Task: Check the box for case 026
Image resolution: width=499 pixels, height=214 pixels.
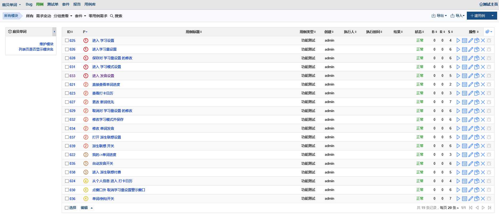Action: click(67, 49)
